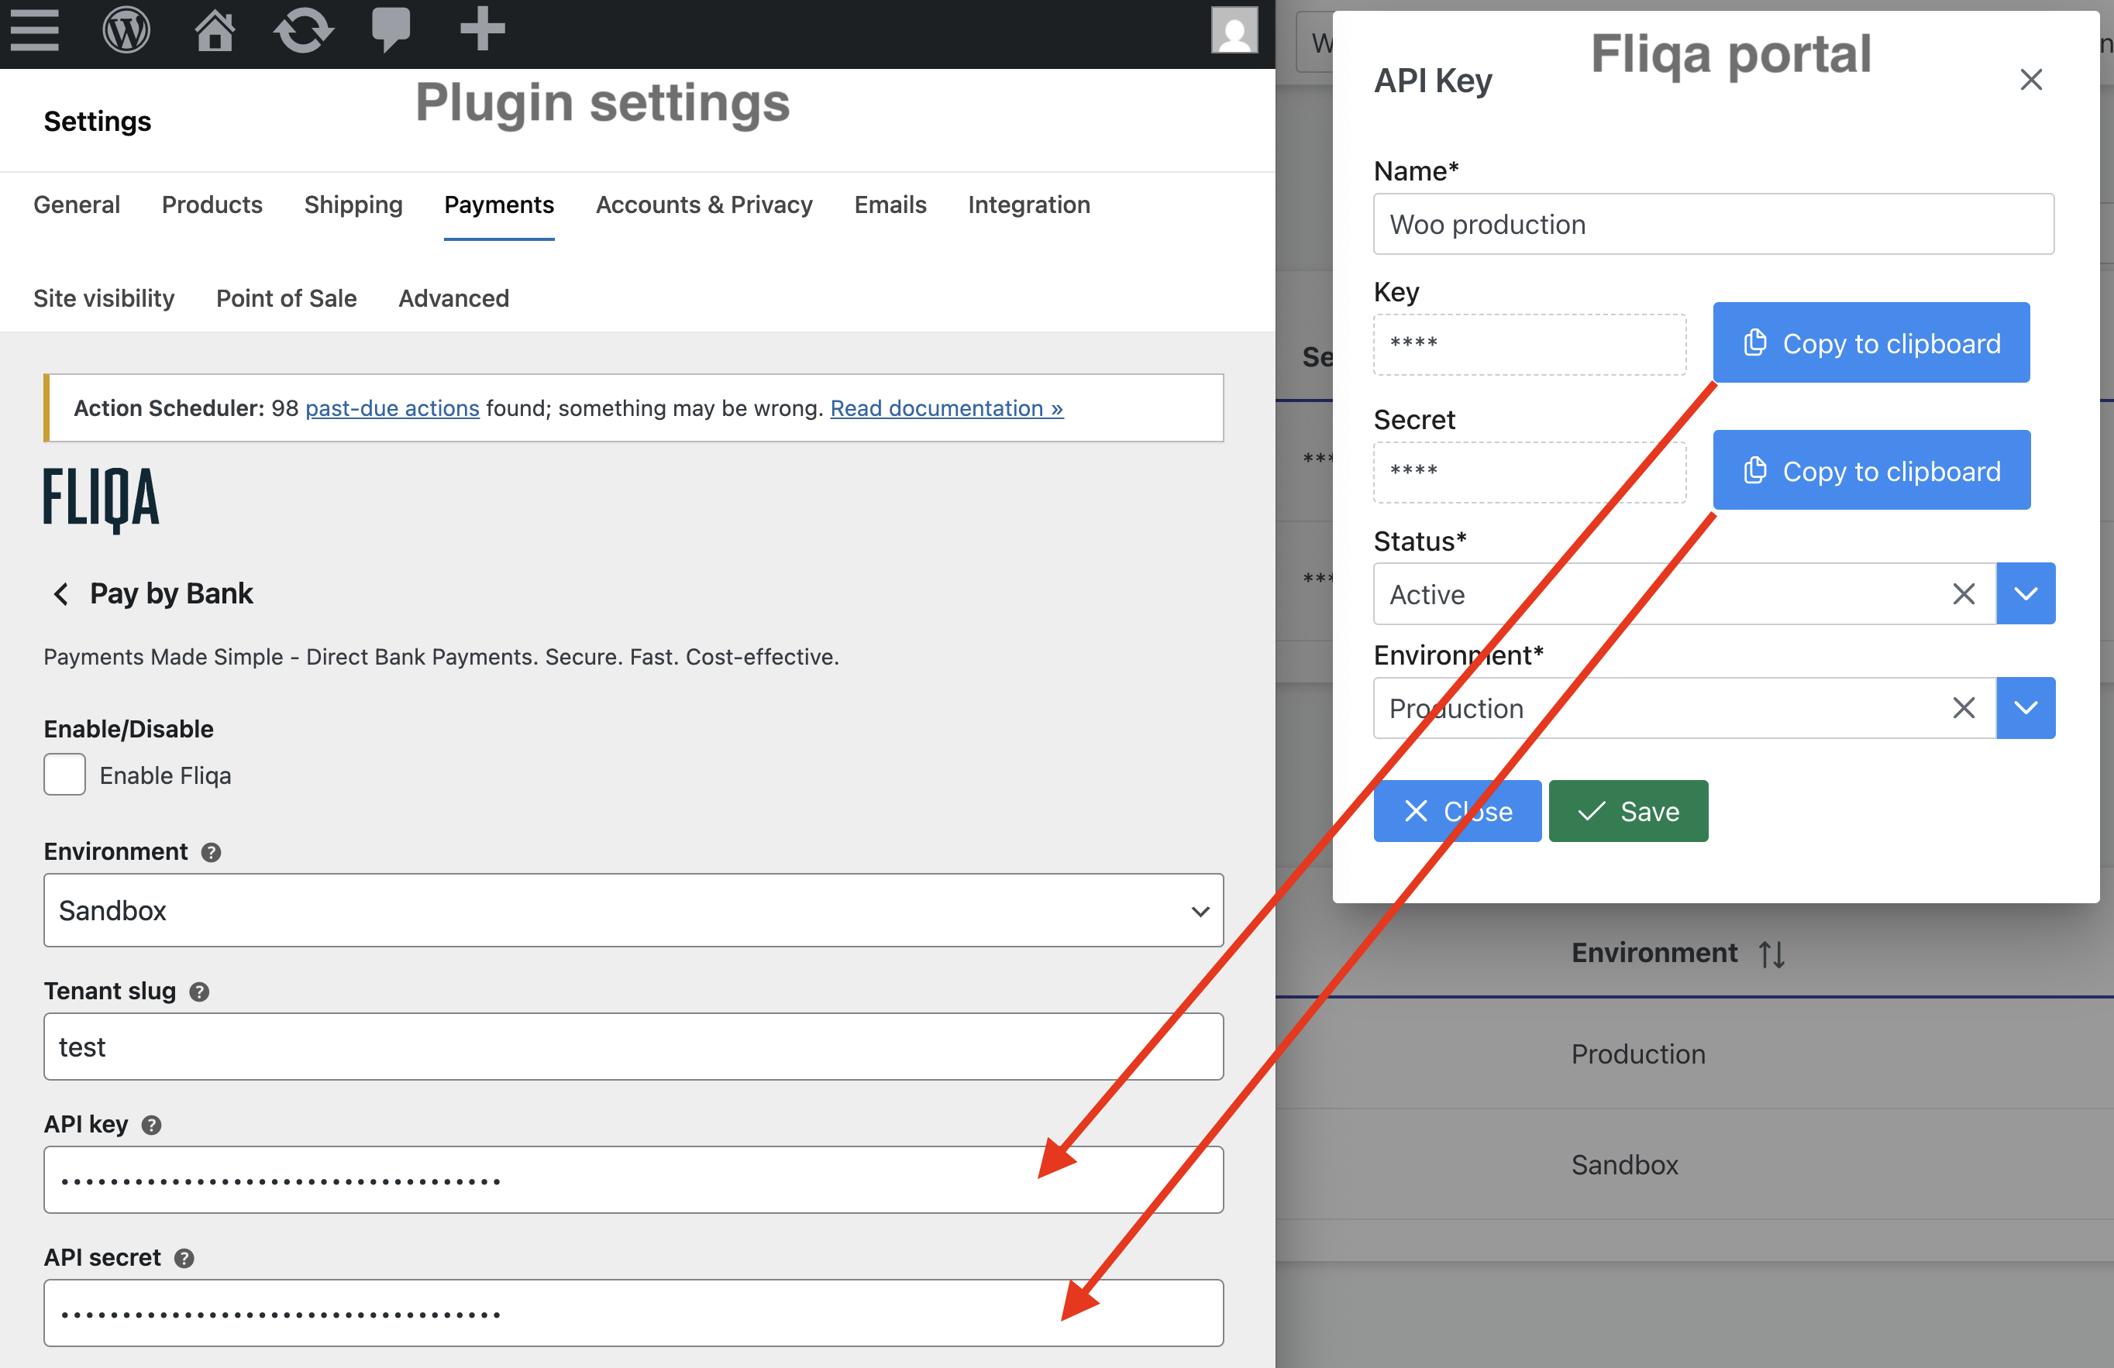Viewport: 2114px width, 1368px height.
Task: Open the comments bubble icon
Action: click(391, 31)
